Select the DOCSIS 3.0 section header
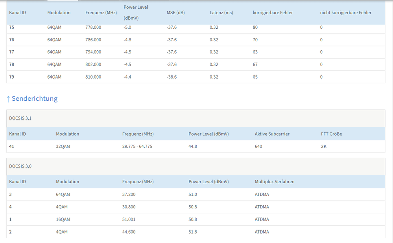The width and height of the screenshot is (393, 243). click(20, 166)
